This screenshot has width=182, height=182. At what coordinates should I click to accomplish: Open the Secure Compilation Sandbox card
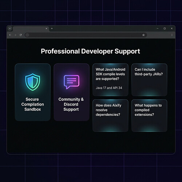[x=33, y=92]
